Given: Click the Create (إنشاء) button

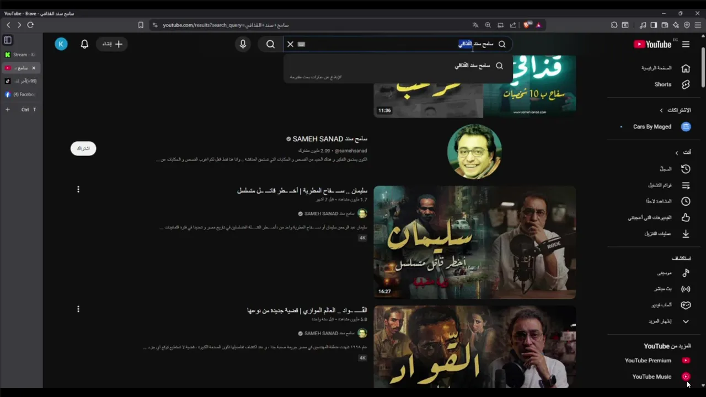Looking at the screenshot, I should 112,44.
